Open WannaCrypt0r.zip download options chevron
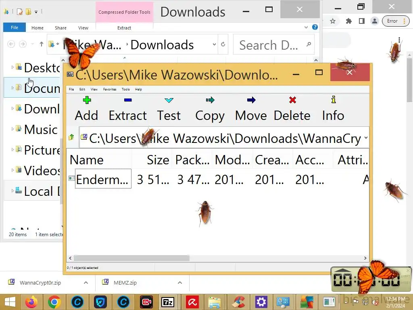 [x=86, y=283]
